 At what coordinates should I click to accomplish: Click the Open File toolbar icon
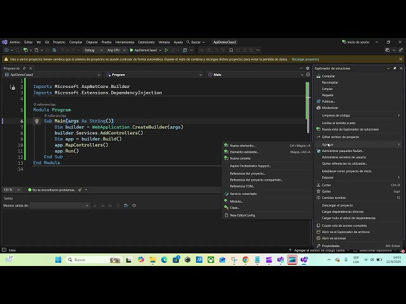36,50
